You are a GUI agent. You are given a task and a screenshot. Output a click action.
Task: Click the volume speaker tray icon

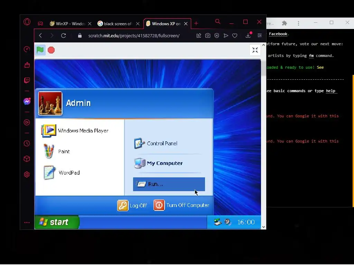228,222
